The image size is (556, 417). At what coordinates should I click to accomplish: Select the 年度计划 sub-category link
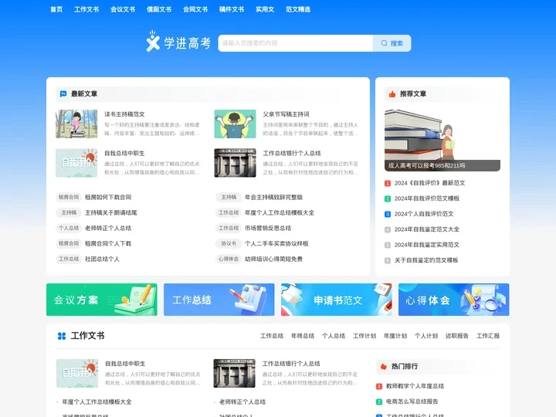pyautogui.click(x=395, y=336)
